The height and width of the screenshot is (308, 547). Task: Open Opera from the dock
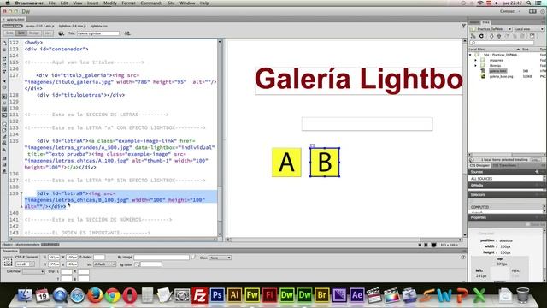tap(129, 296)
